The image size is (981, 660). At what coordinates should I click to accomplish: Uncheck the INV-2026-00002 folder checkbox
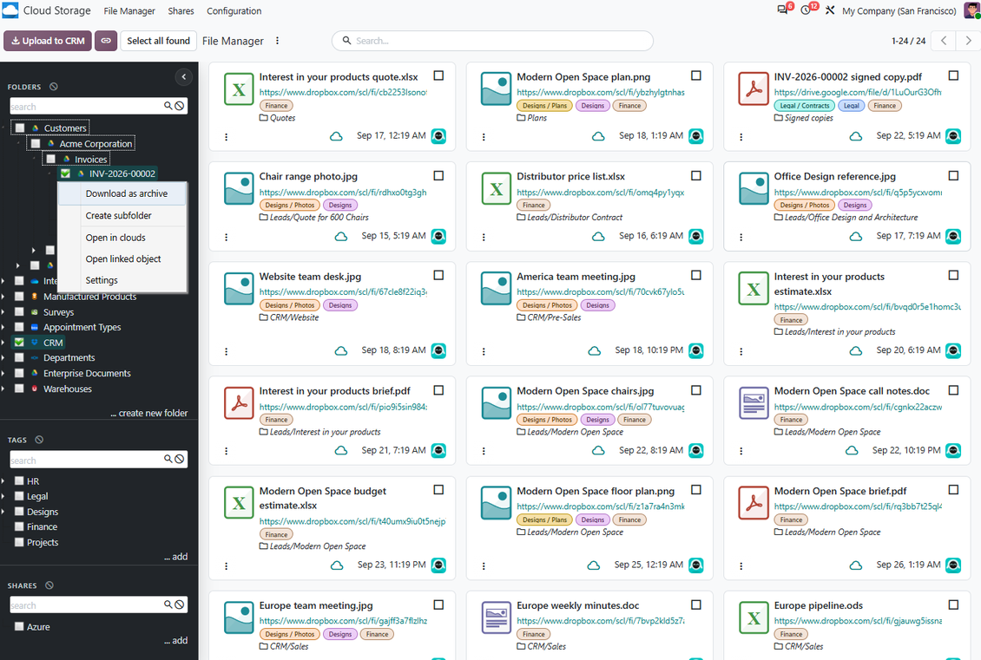[65, 173]
